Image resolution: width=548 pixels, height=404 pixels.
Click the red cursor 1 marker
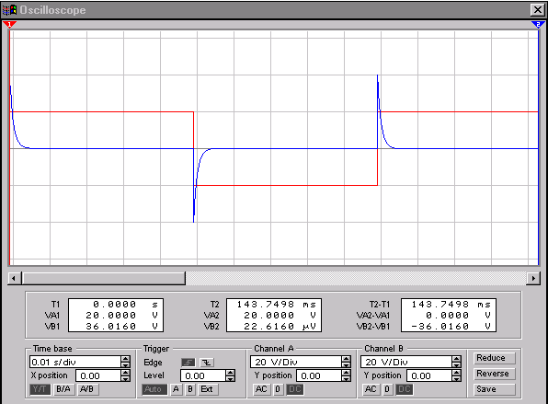point(9,25)
